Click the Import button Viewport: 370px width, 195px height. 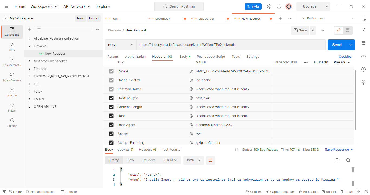pos(94,18)
